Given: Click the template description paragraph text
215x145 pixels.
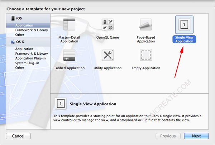Looking at the screenshot, I should (127, 118).
